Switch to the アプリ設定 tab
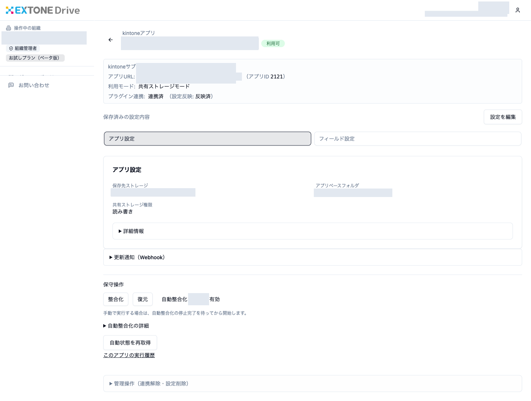The height and width of the screenshot is (401, 531). 208,139
